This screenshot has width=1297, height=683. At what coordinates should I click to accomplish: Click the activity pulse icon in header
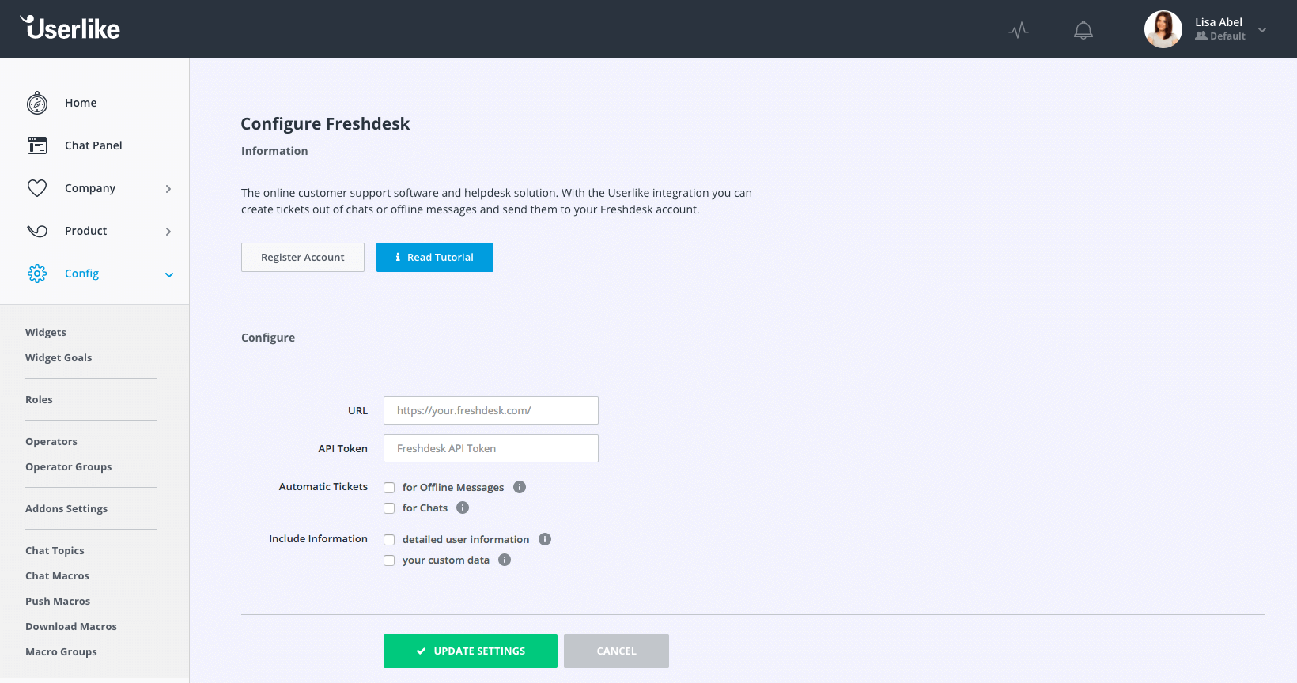coord(1019,30)
